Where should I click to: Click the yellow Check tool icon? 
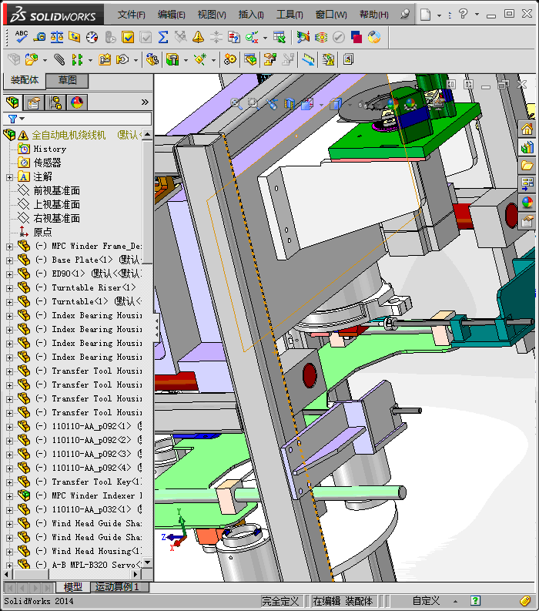tap(128, 37)
